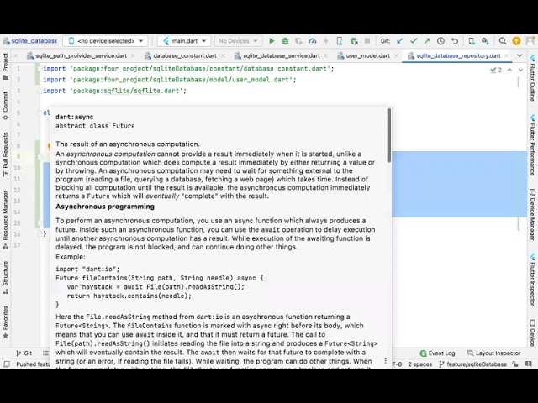The height and width of the screenshot is (403, 538).
Task: Click the import sqflite.dart code line
Action: coord(114,91)
